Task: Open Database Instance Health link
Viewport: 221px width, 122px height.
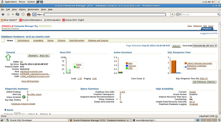Action: (x=23, y=104)
